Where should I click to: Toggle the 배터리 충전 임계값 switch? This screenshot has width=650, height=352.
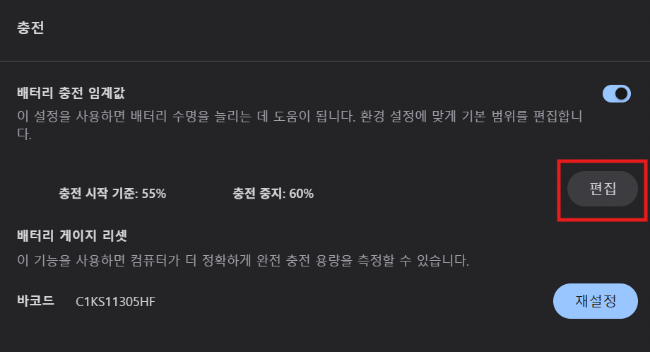click(x=616, y=94)
